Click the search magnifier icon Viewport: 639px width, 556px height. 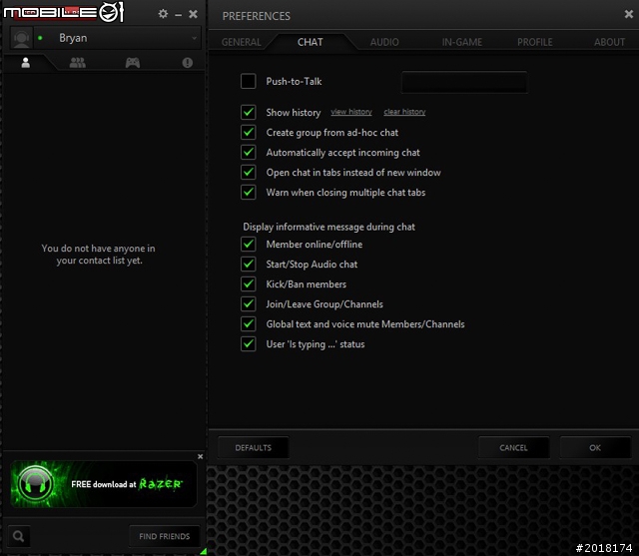pyautogui.click(x=18, y=536)
